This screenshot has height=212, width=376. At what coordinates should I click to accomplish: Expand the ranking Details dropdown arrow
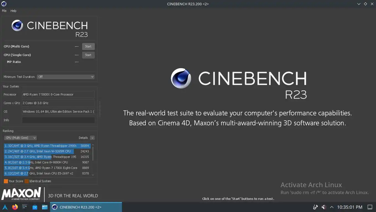[92, 138]
